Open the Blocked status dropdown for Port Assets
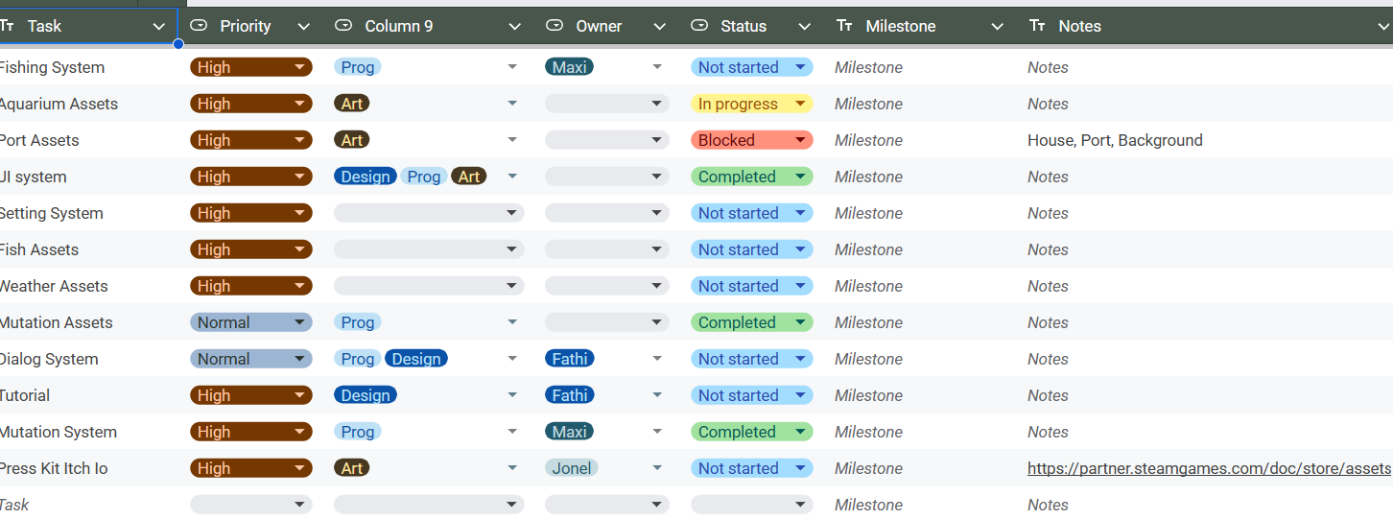 pyautogui.click(x=799, y=140)
